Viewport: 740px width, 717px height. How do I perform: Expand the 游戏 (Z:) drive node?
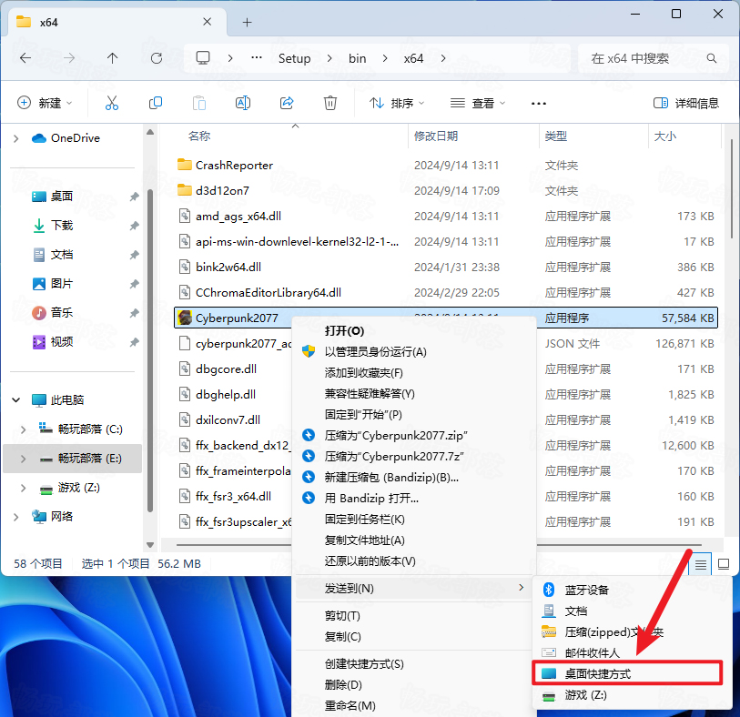tap(23, 488)
